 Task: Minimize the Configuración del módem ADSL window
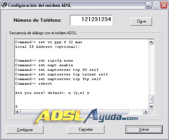148,5
